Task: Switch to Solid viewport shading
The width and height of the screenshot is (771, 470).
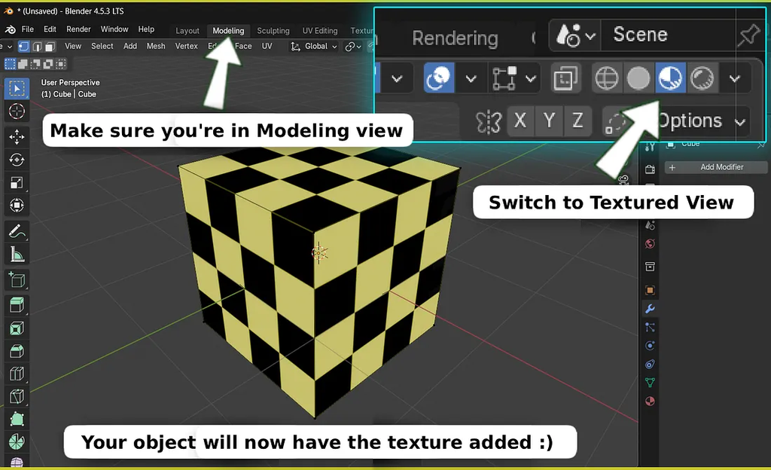Action: [x=638, y=78]
